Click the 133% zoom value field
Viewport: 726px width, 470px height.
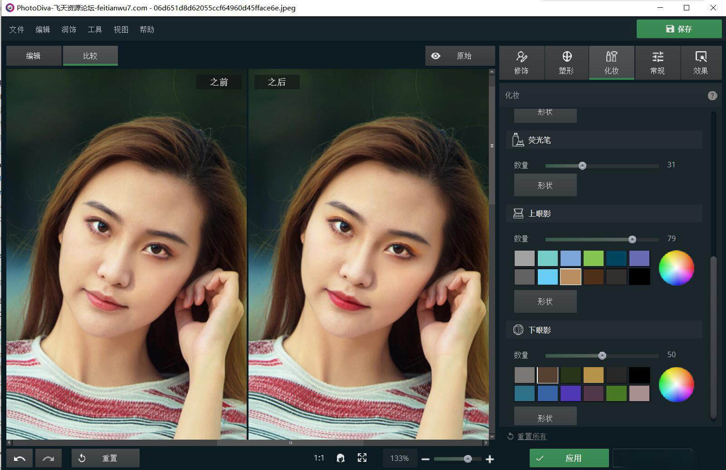click(400, 458)
